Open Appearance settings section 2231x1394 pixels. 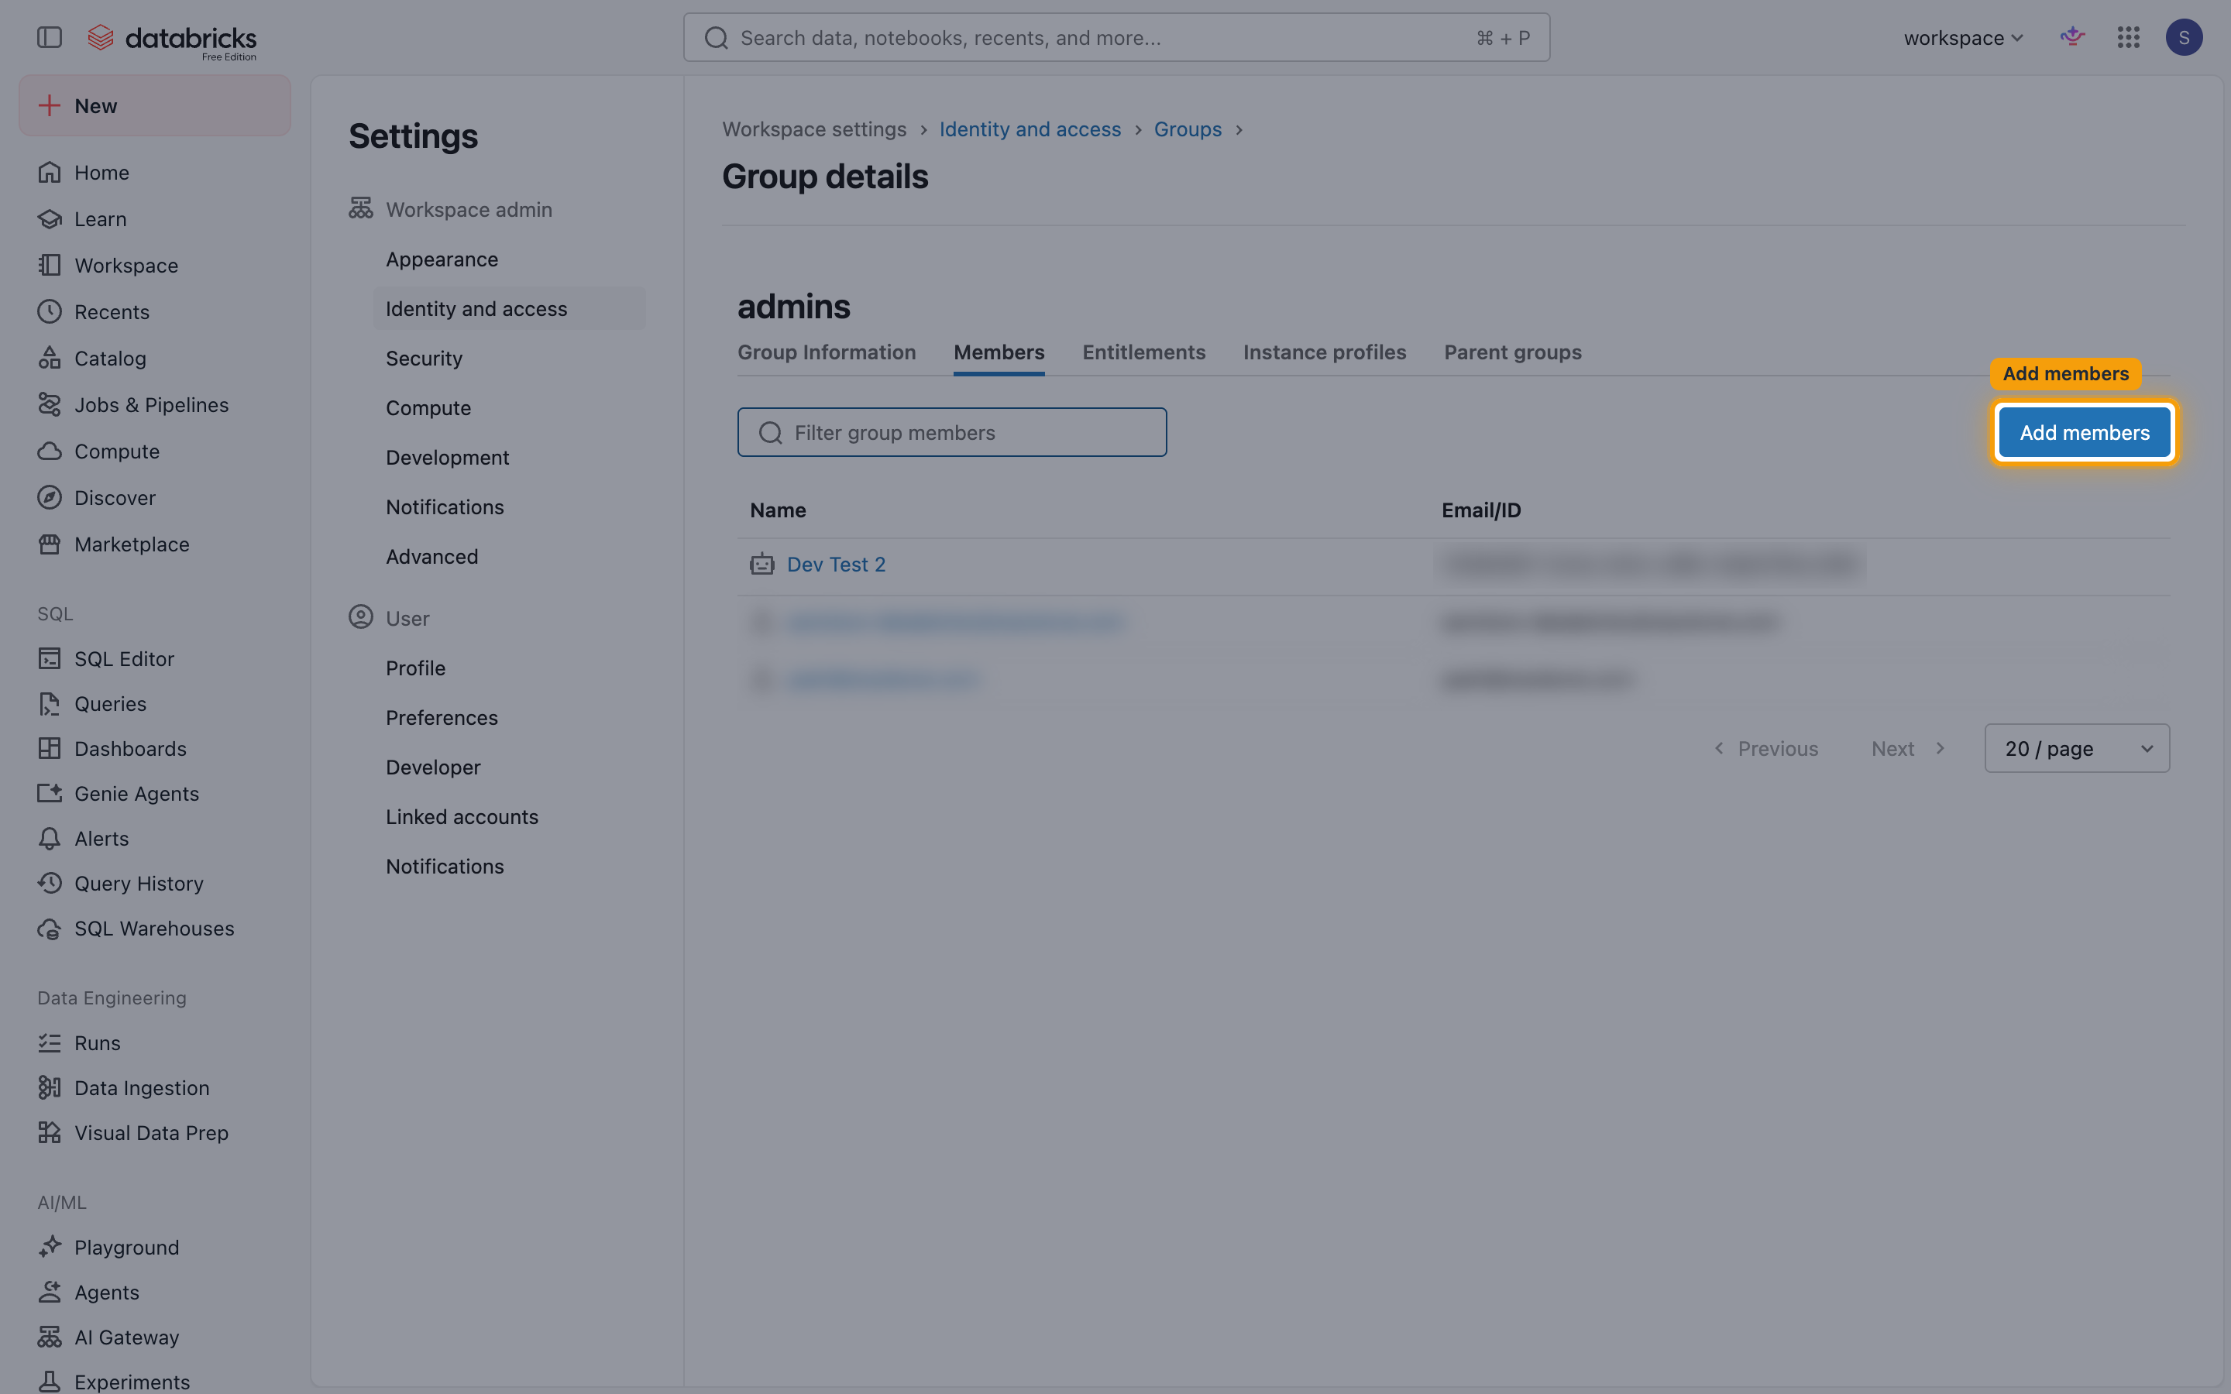(442, 260)
